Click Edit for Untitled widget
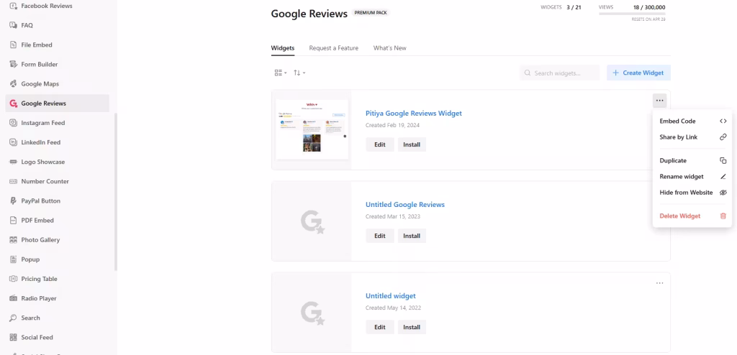 (380, 327)
